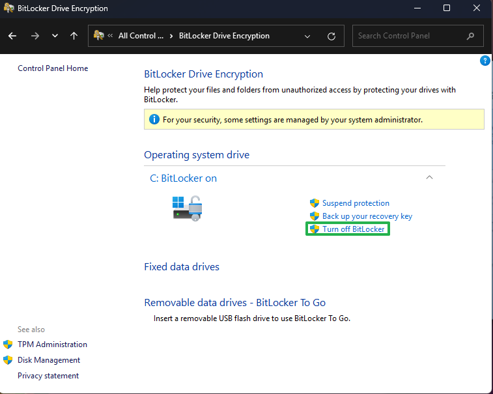493x394 pixels.
Task: Select BitLocker Drive Encryption breadcrumb
Action: point(224,36)
